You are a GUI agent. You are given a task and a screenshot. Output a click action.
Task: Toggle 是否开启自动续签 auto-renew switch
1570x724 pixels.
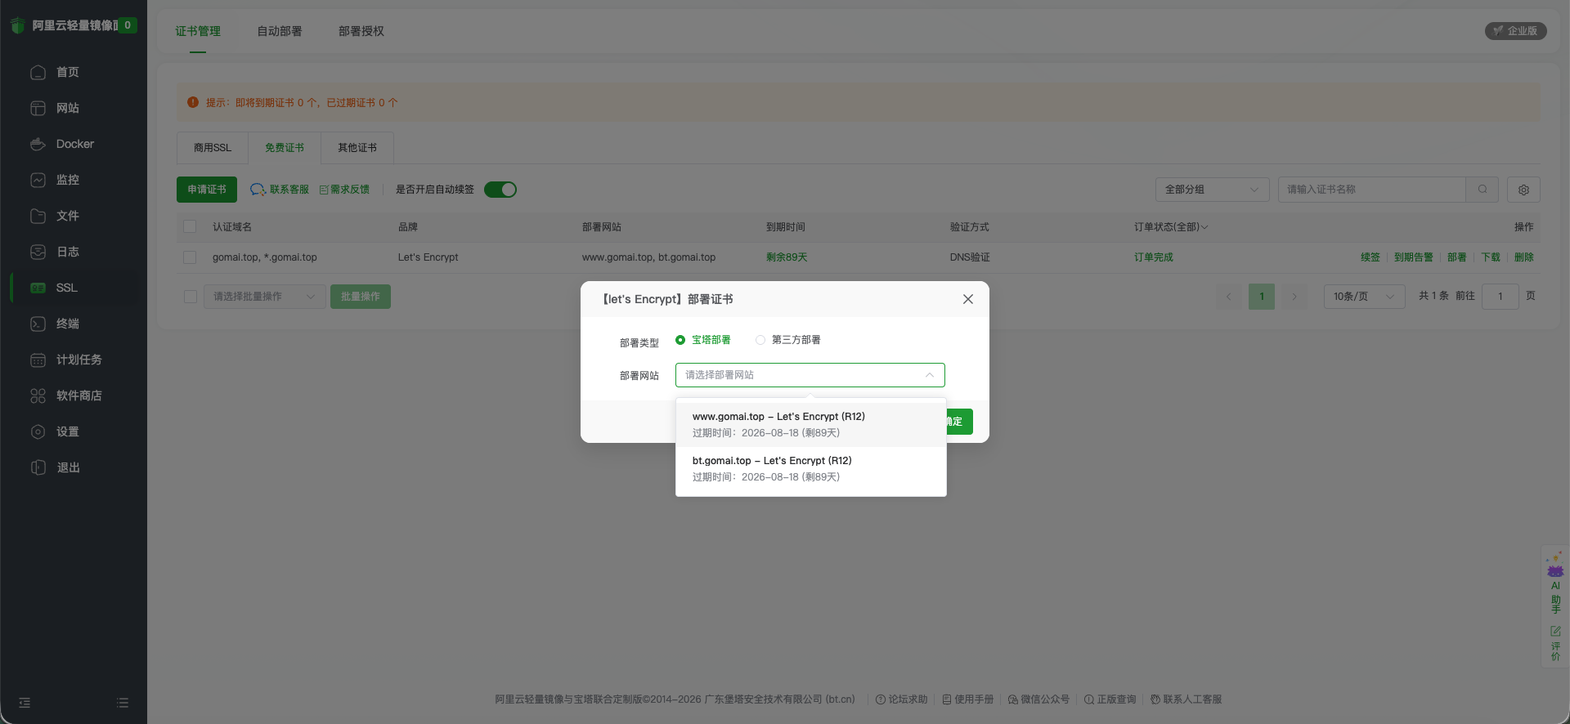click(500, 190)
